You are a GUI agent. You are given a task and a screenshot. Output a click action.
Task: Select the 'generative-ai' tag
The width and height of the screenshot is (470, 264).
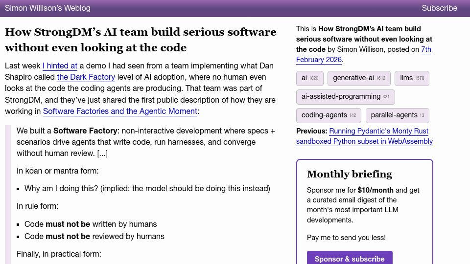coord(359,78)
